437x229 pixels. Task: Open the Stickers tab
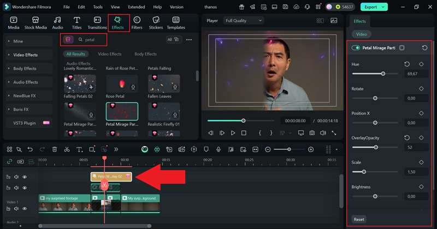click(x=156, y=23)
